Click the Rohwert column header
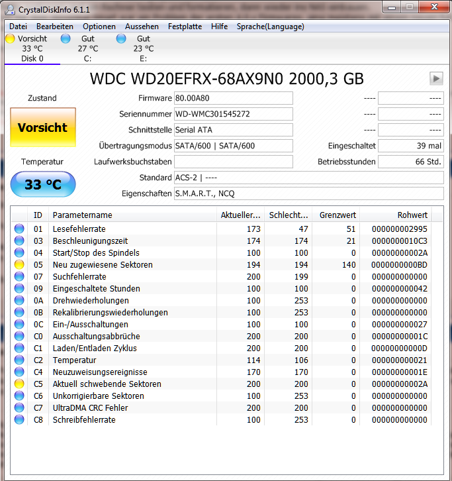Screen dimensions: 452x481 (x=396, y=215)
